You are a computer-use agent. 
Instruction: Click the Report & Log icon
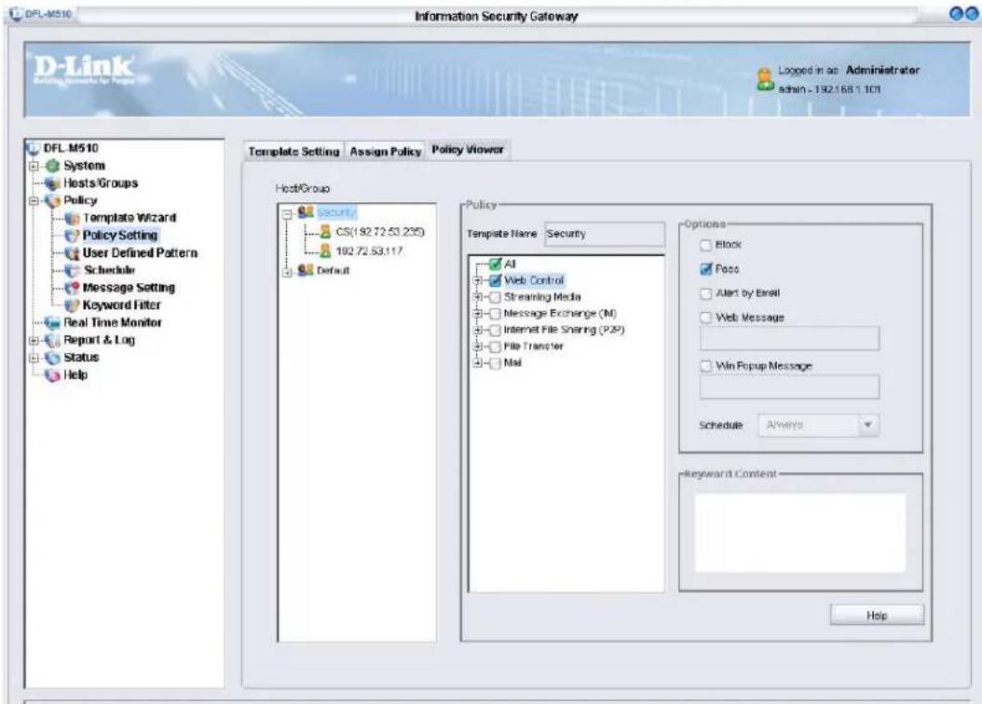tap(52, 341)
